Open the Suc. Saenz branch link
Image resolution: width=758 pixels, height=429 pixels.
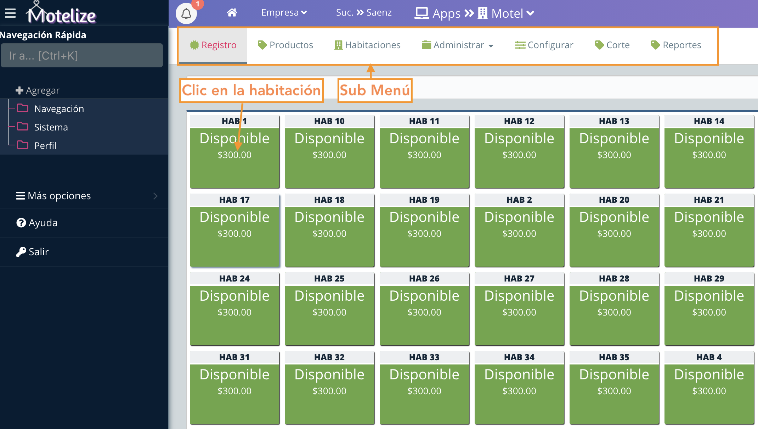(364, 13)
